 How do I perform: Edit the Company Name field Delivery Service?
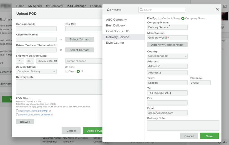tap(167, 27)
